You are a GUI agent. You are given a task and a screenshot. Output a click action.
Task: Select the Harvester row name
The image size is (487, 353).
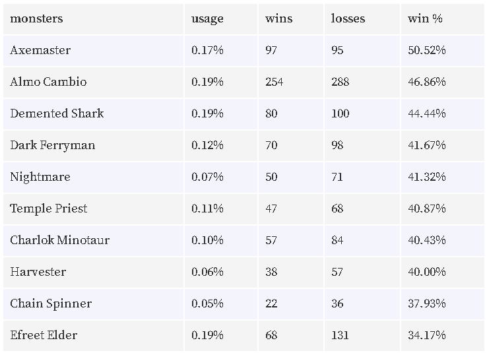tap(38, 272)
